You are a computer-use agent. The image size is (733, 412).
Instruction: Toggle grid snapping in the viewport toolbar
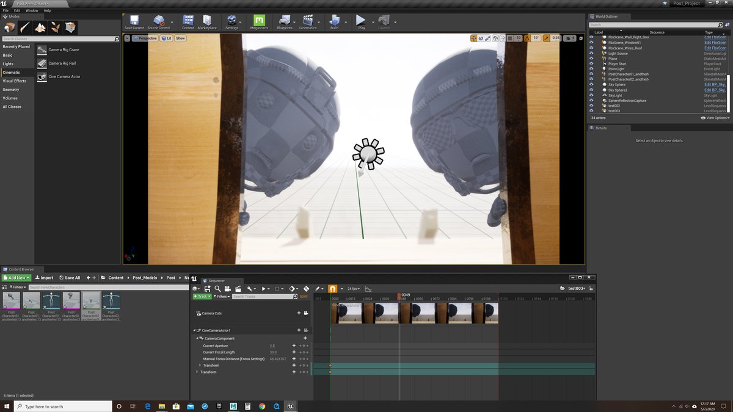coord(510,38)
